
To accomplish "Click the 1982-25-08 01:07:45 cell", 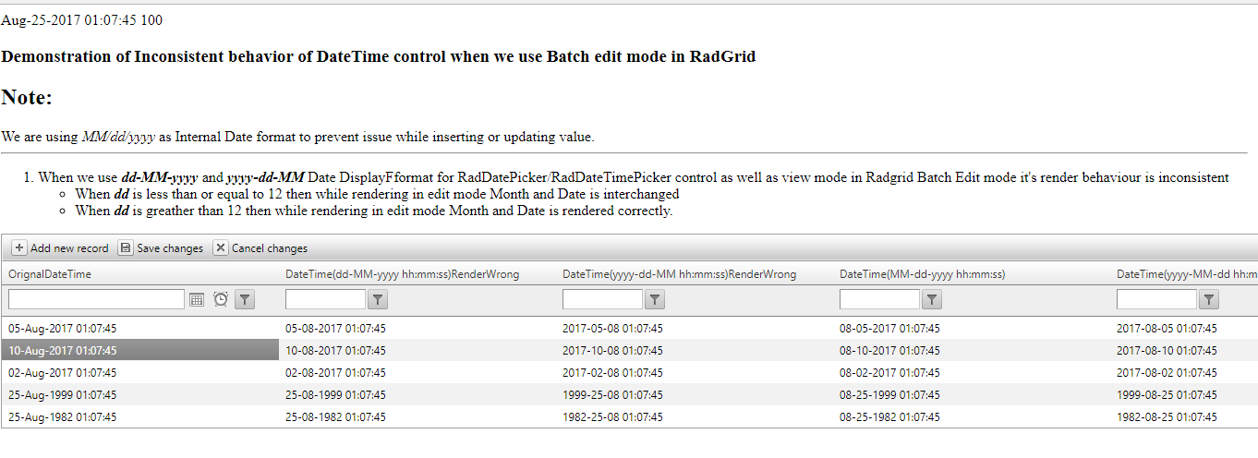I will point(612,416).
